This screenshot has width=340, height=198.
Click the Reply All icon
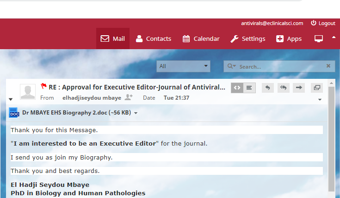pos(283,87)
